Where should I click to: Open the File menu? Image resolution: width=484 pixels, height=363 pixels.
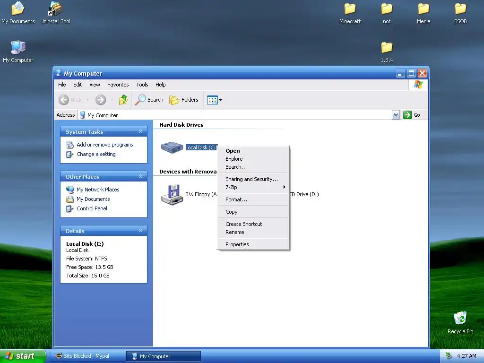click(x=62, y=85)
